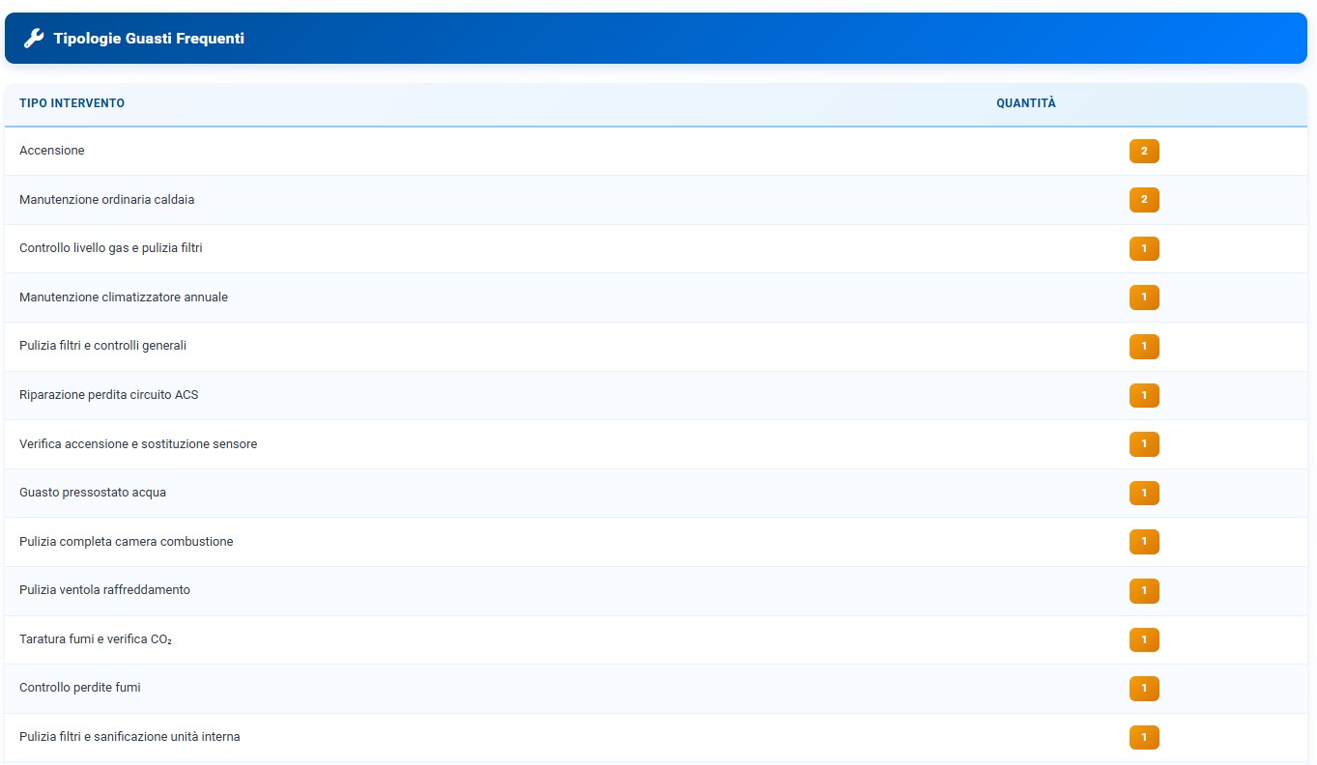Click quantity badge for Riparazione perdita circuito ACS
This screenshot has height=765, width=1317.
1144,395
